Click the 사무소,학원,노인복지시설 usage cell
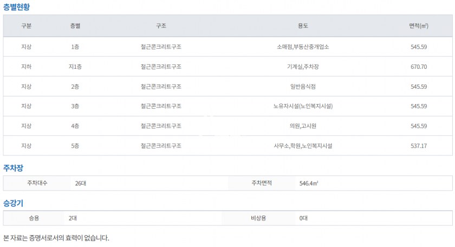455x247 pixels. click(303, 146)
